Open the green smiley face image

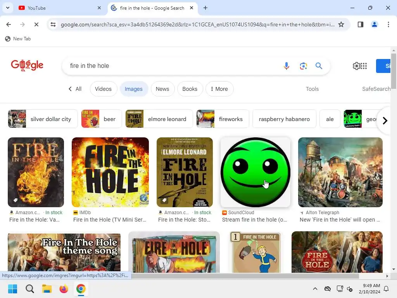tap(255, 172)
